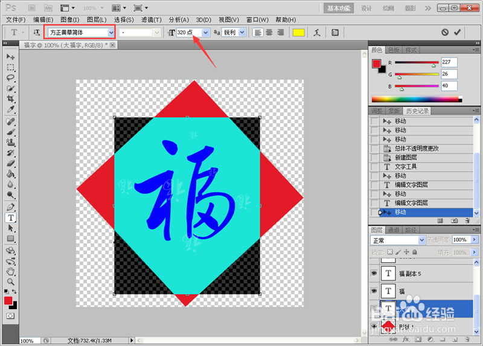Expand more workspaces chevron
Screen dimensions: 483x346
tap(428, 8)
